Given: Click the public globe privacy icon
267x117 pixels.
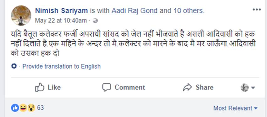Looking at the screenshot, I should [x=95, y=21].
